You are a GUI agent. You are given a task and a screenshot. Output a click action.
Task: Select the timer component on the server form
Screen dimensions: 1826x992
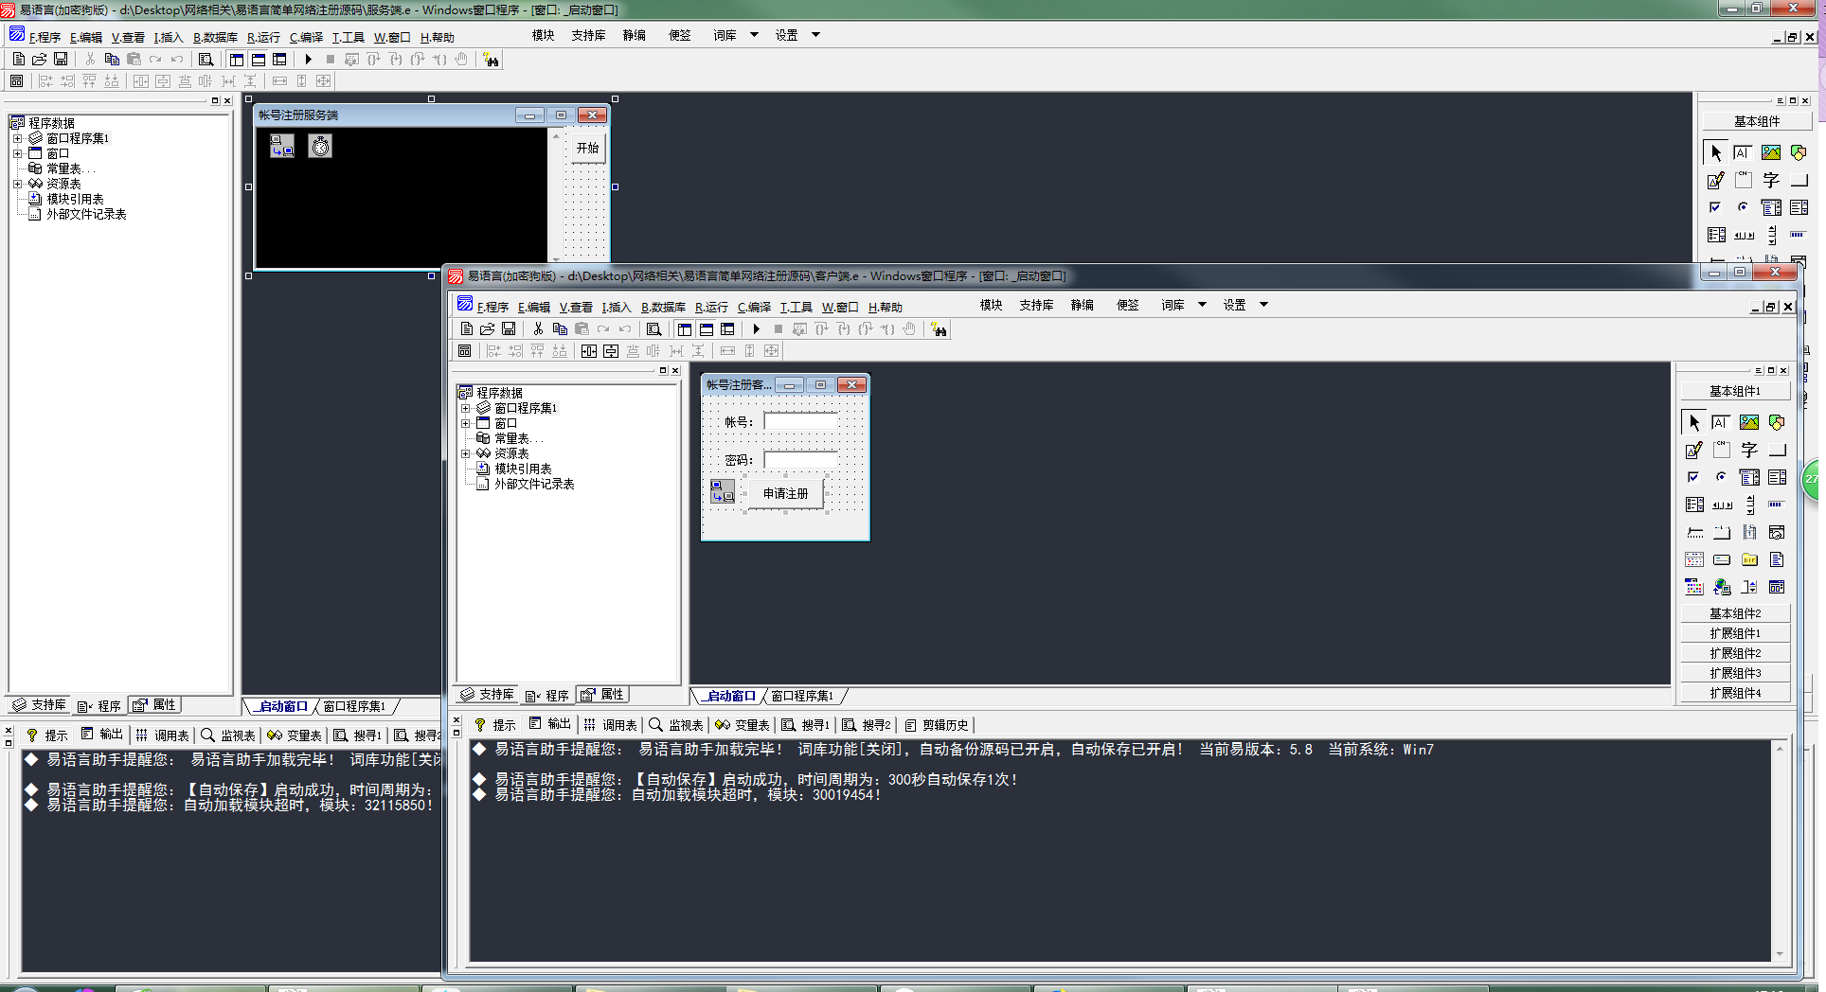point(320,147)
